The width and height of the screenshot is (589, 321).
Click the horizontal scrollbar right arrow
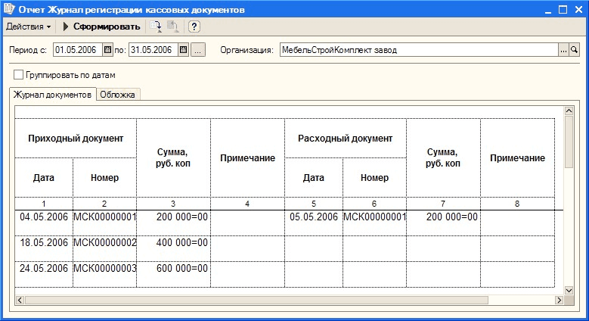[x=560, y=300]
